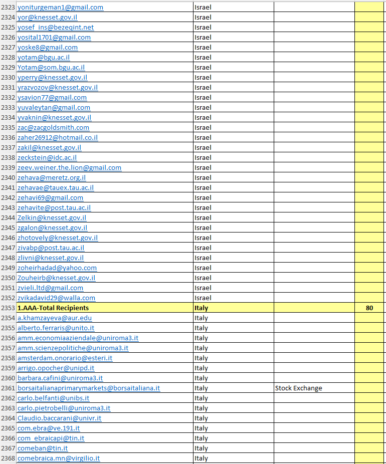
Task: Click the yosef_ins@bezeqint.net link
Action: pos(56,27)
